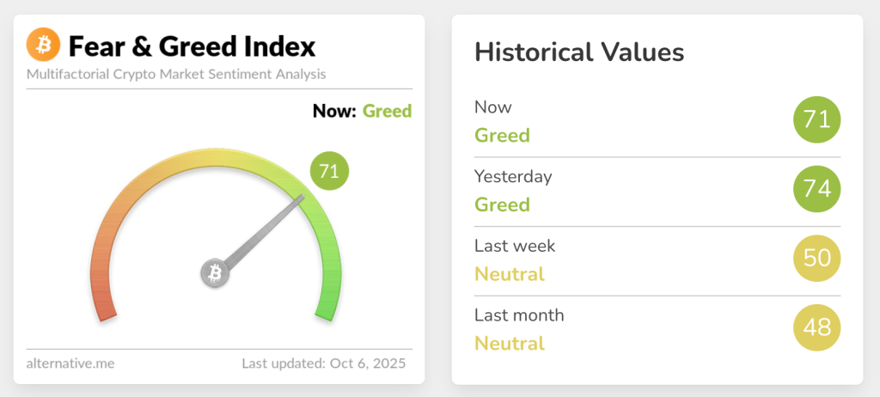The image size is (880, 397).
Task: Open the alternative.me source link
Action: [70, 363]
